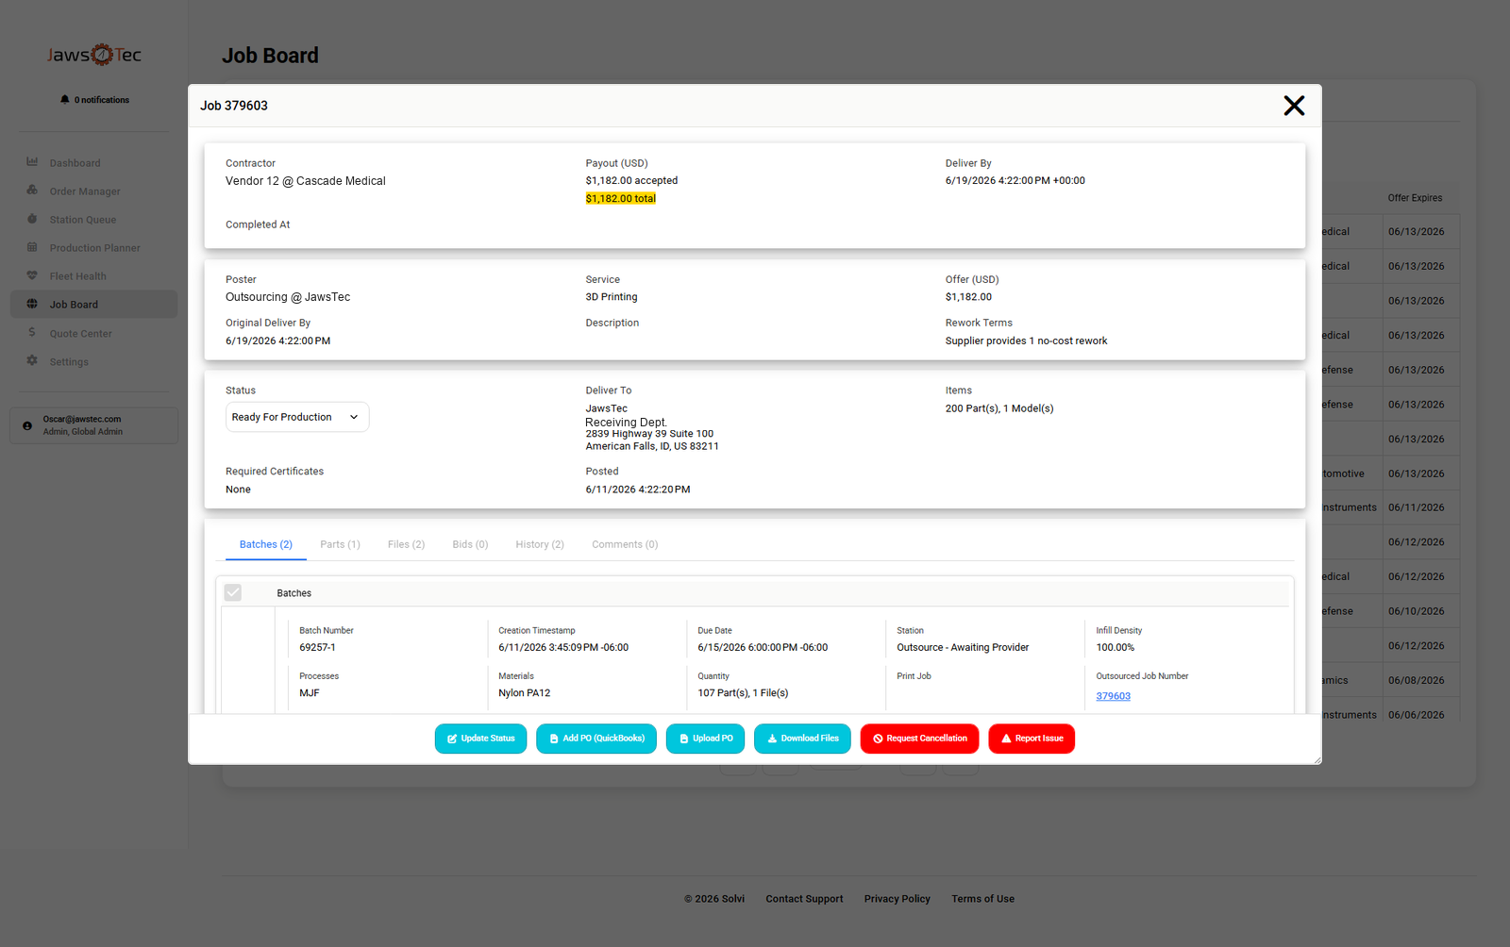This screenshot has height=947, width=1510.
Task: Open outsourced job number 379603 link
Action: [x=1114, y=696]
